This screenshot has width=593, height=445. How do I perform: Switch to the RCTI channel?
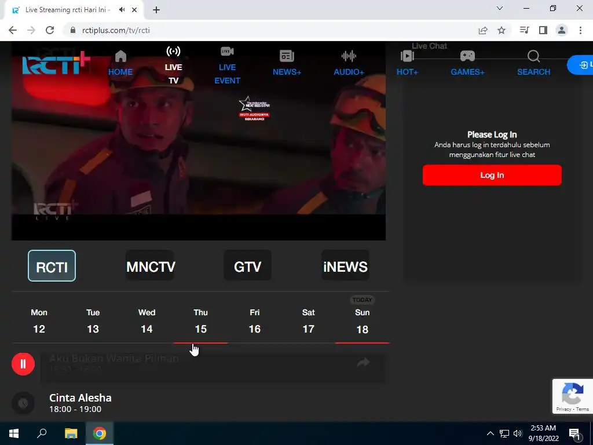pos(52,265)
